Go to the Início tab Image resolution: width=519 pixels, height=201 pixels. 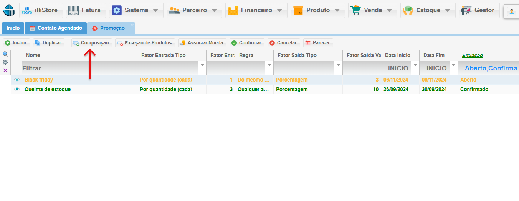[13, 28]
